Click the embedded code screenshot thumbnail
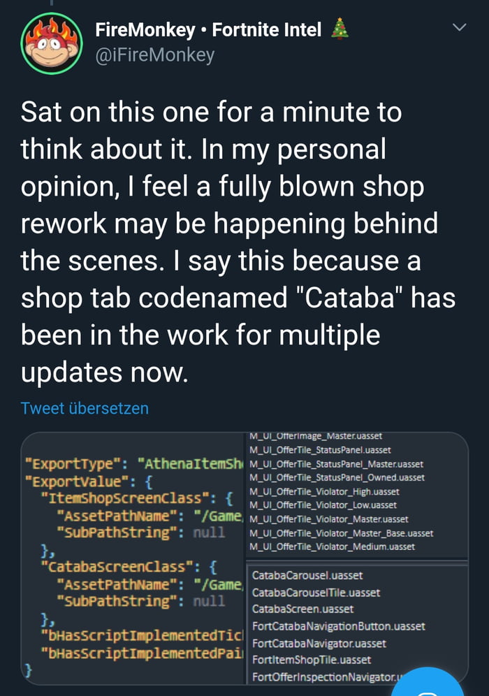489x696 pixels. [245, 559]
